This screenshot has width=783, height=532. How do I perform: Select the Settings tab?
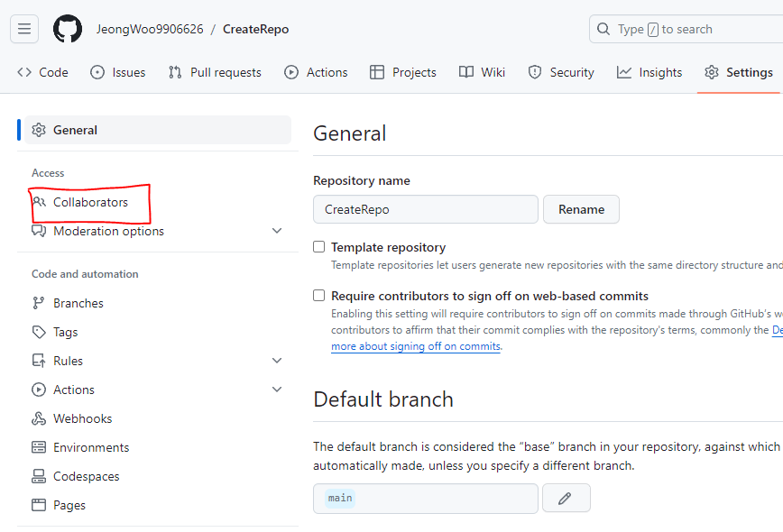739,72
